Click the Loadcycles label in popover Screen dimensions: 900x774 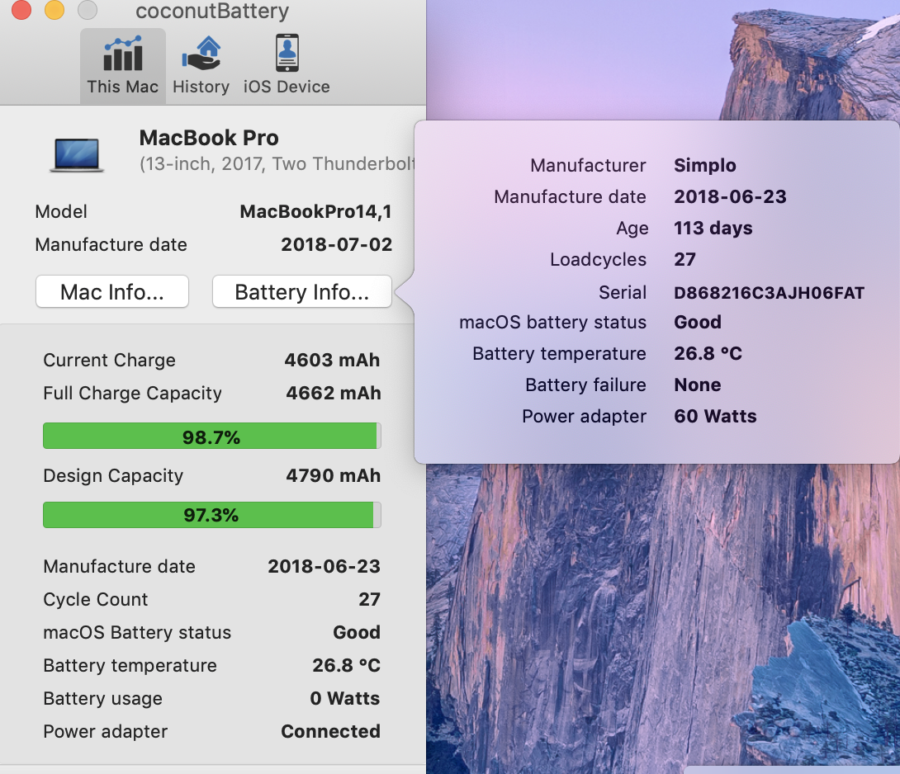pos(598,259)
